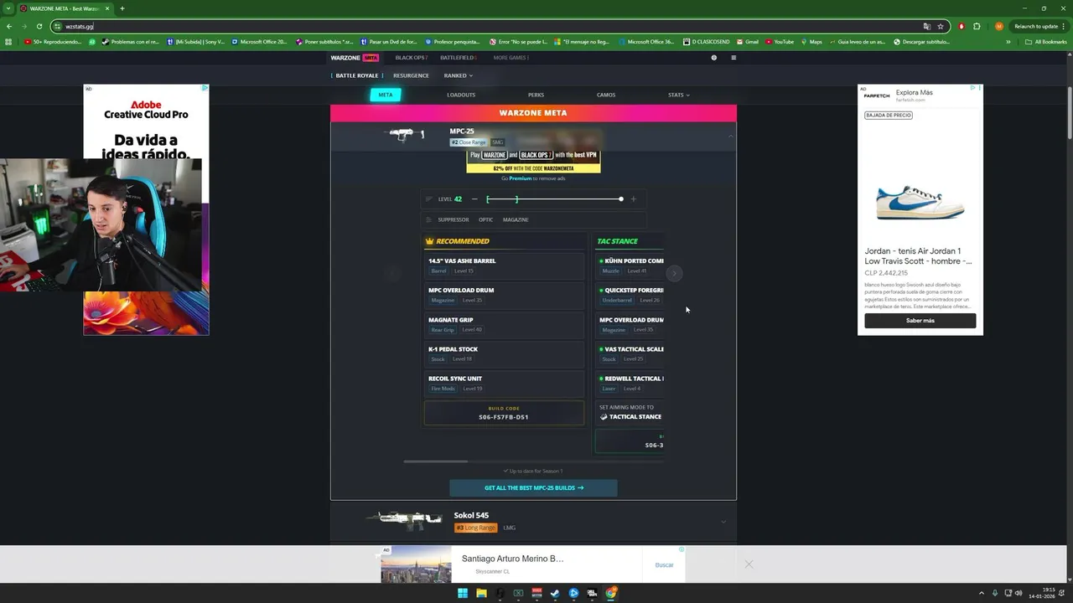Click the plus icon to raise level

(x=633, y=199)
